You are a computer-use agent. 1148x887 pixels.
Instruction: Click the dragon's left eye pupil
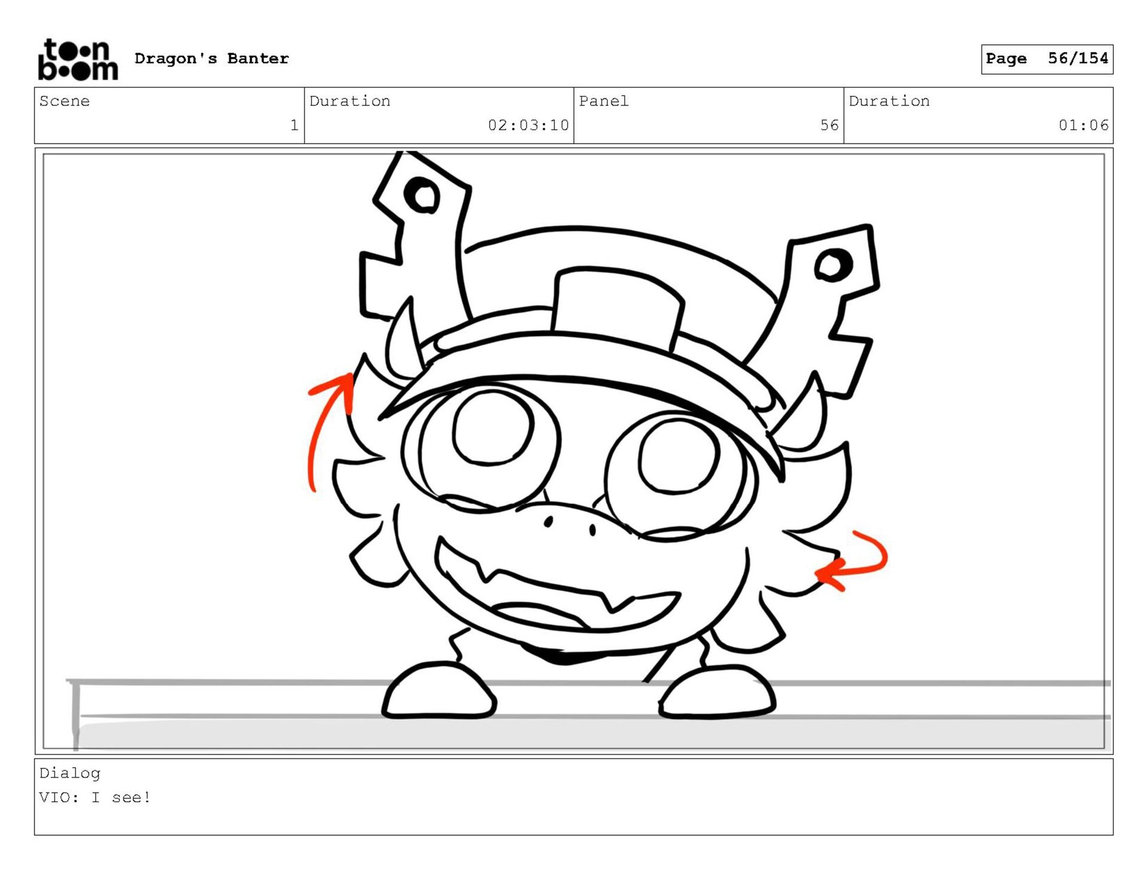(x=493, y=427)
